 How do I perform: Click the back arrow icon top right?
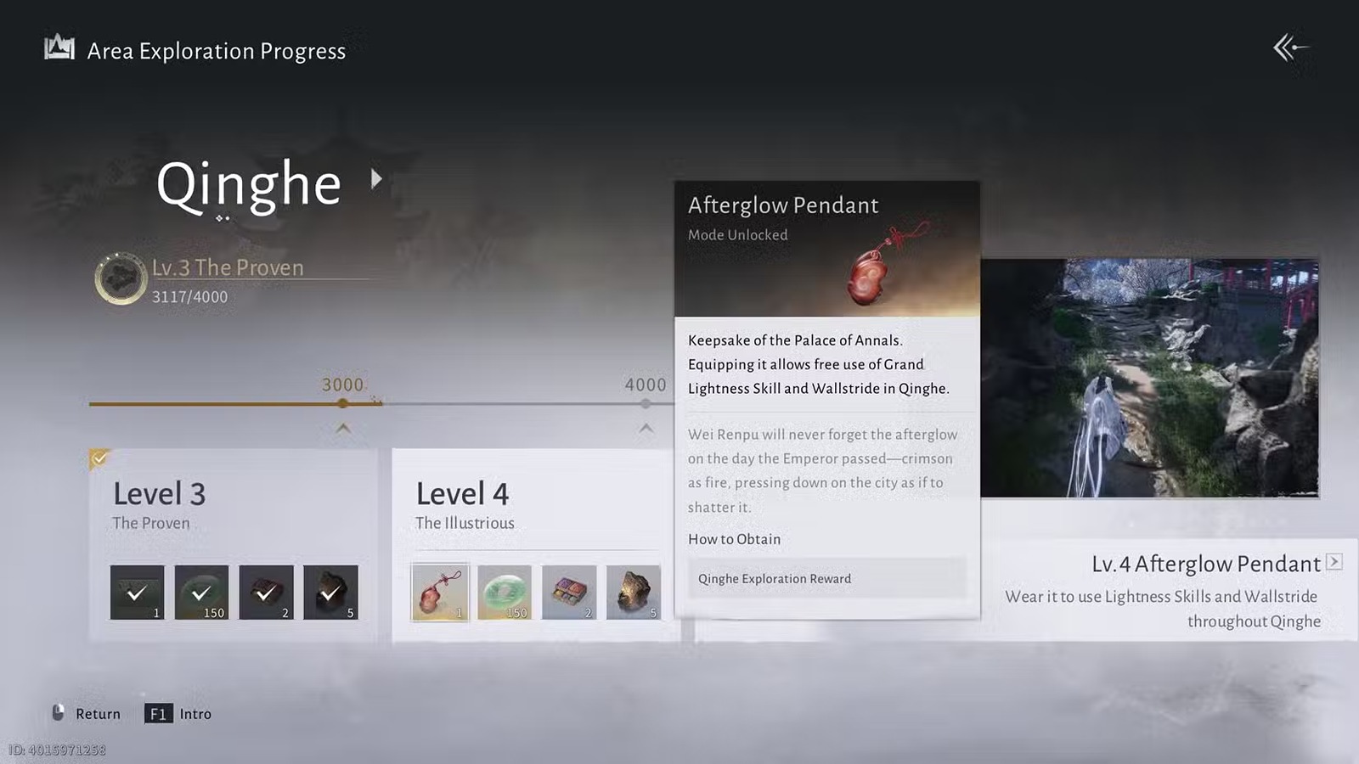pyautogui.click(x=1291, y=48)
